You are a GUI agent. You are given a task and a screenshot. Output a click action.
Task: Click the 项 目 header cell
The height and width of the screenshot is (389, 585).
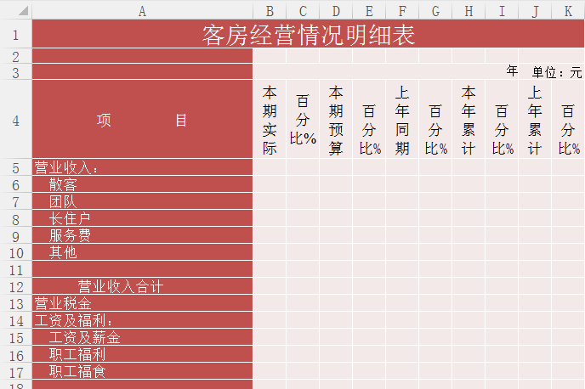click(142, 120)
